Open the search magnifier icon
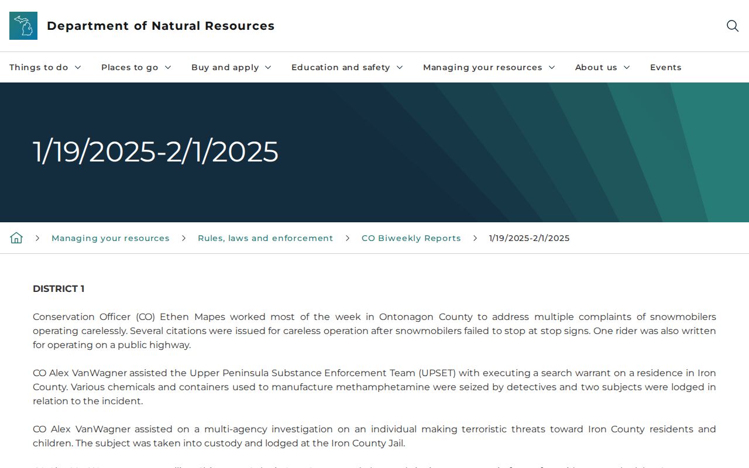The width and height of the screenshot is (749, 468). 733,26
